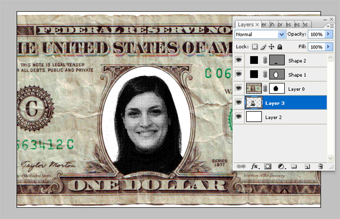Screen dimensions: 340x219
Task: Open the tab ending in hs
Action: (305, 25)
